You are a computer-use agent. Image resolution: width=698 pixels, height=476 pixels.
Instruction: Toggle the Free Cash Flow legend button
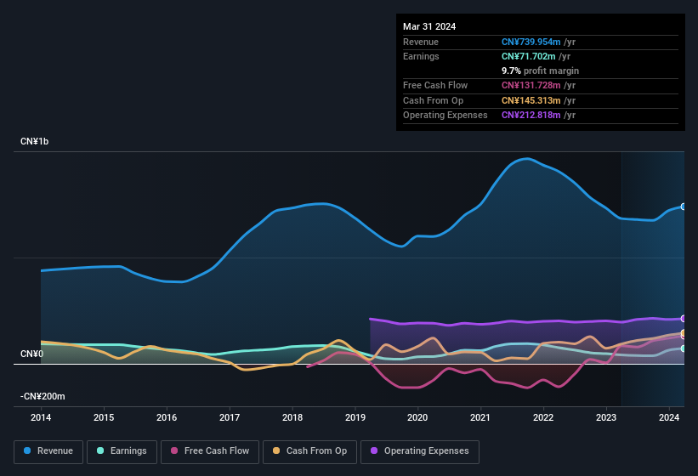tap(210, 451)
